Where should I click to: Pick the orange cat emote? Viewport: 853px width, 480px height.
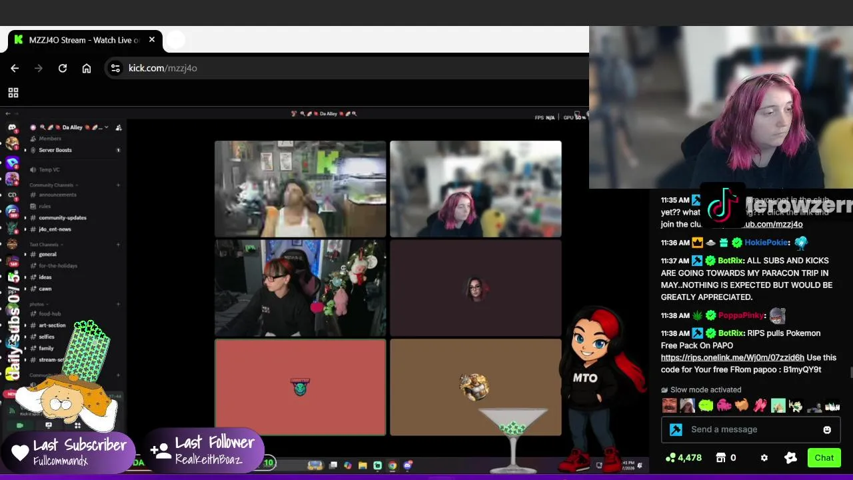(742, 405)
